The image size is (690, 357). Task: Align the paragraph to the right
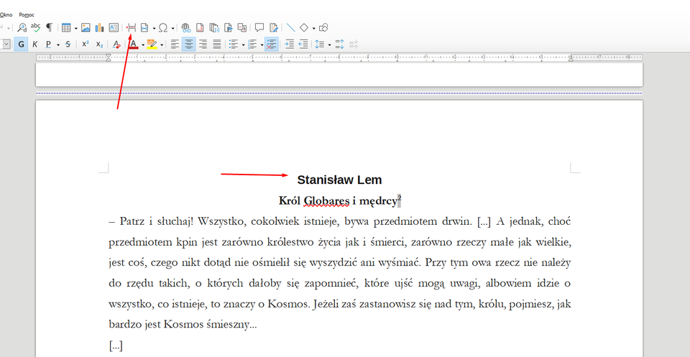(203, 44)
